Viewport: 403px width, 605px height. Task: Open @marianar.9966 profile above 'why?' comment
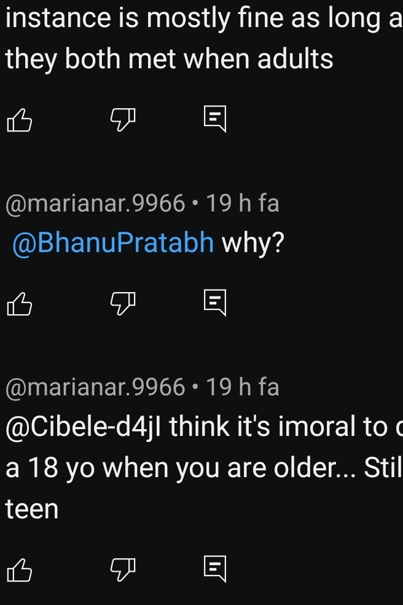click(x=95, y=203)
